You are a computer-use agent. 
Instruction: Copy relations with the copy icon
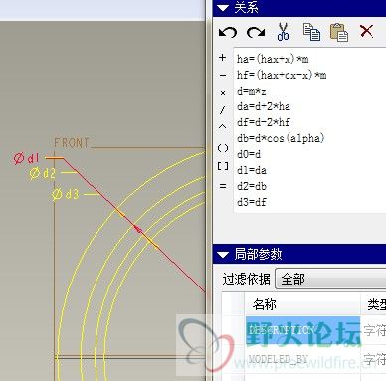[311, 32]
